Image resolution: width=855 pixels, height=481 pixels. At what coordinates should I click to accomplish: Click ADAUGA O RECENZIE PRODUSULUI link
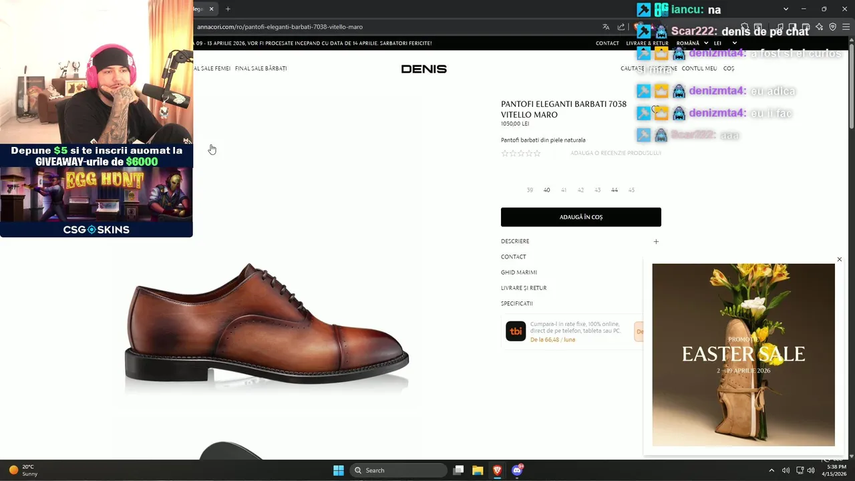pos(615,153)
